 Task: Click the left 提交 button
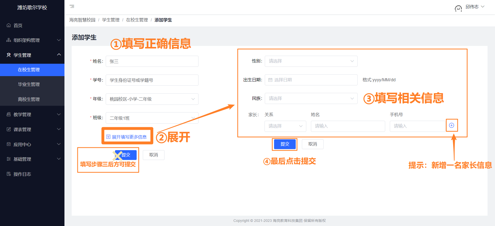pos(126,155)
